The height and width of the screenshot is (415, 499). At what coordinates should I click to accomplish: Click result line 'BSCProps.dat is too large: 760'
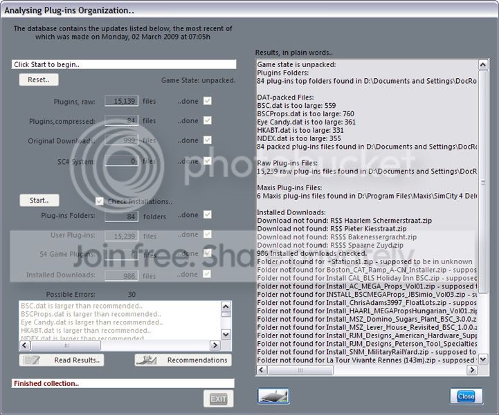[305, 114]
